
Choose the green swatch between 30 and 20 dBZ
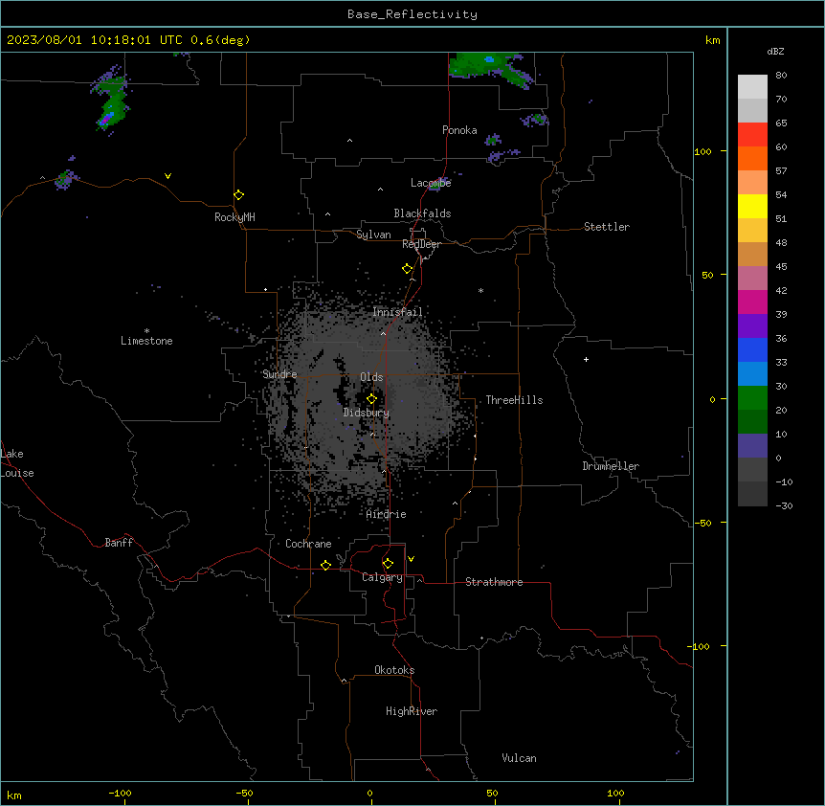[x=752, y=398]
